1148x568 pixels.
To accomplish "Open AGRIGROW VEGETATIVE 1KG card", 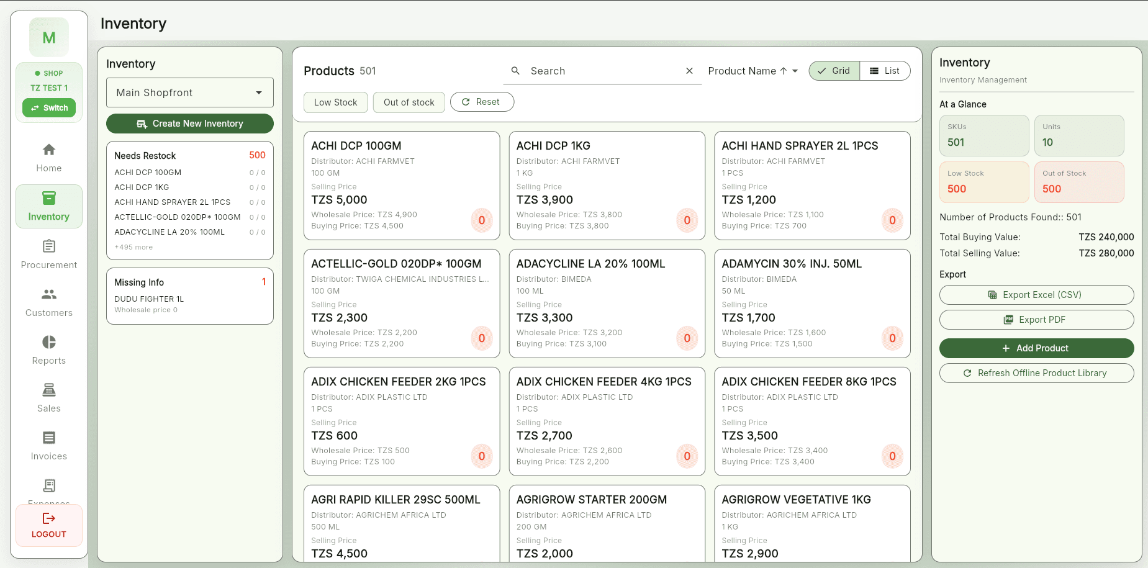I will [812, 523].
